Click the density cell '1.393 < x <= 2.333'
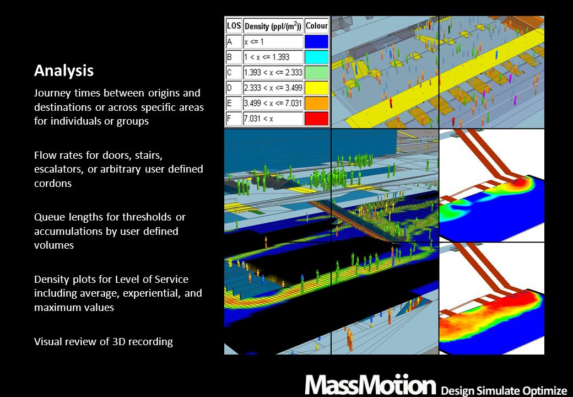 [273, 72]
